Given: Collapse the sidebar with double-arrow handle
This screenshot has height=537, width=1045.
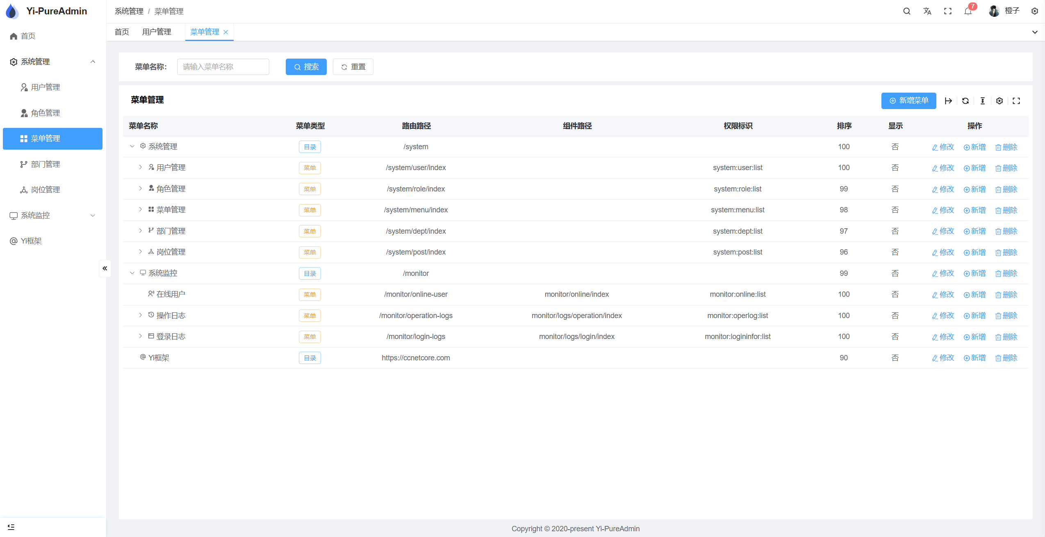Looking at the screenshot, I should coord(105,268).
